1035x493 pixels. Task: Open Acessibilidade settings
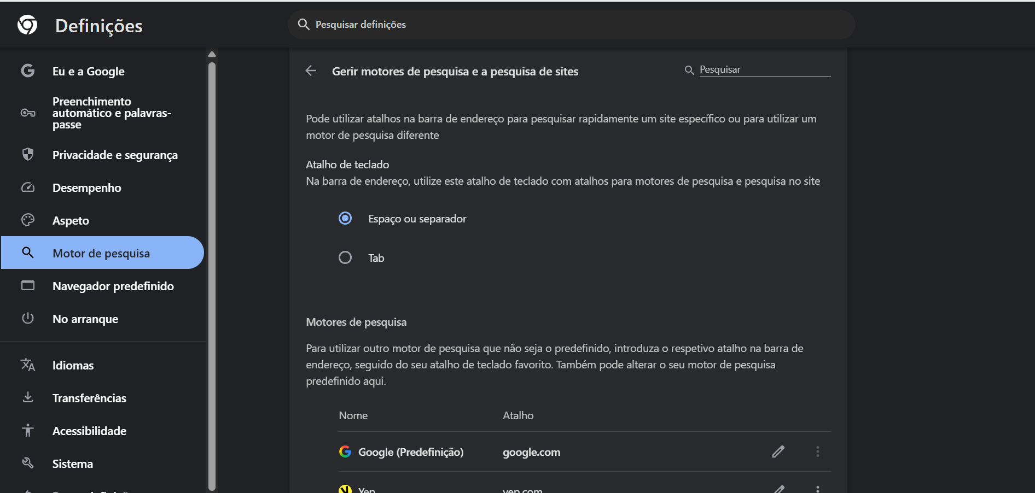tap(89, 431)
